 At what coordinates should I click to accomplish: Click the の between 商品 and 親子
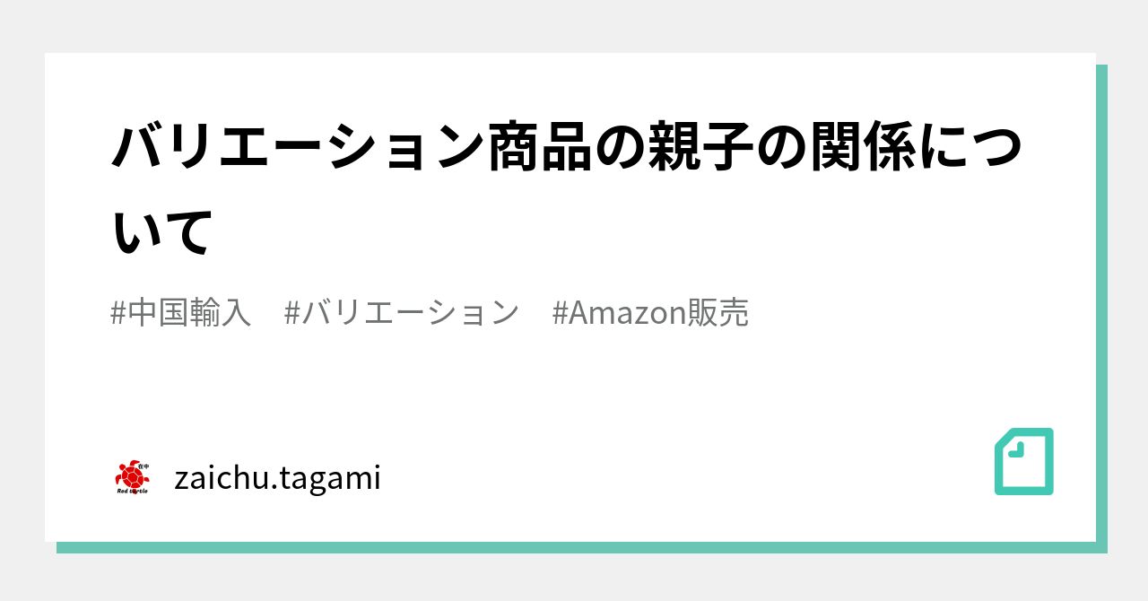pyautogui.click(x=619, y=149)
